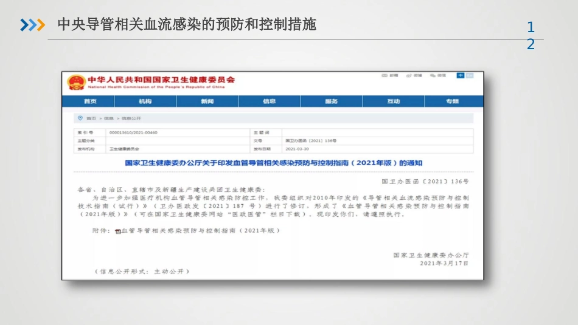Click the 索引号 label cell
This screenshot has width=578, height=325.
pyautogui.click(x=90, y=132)
